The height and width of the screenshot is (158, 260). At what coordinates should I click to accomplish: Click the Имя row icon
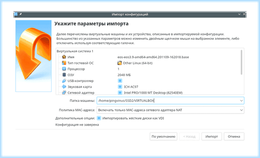pyautogui.click(x=64, y=57)
